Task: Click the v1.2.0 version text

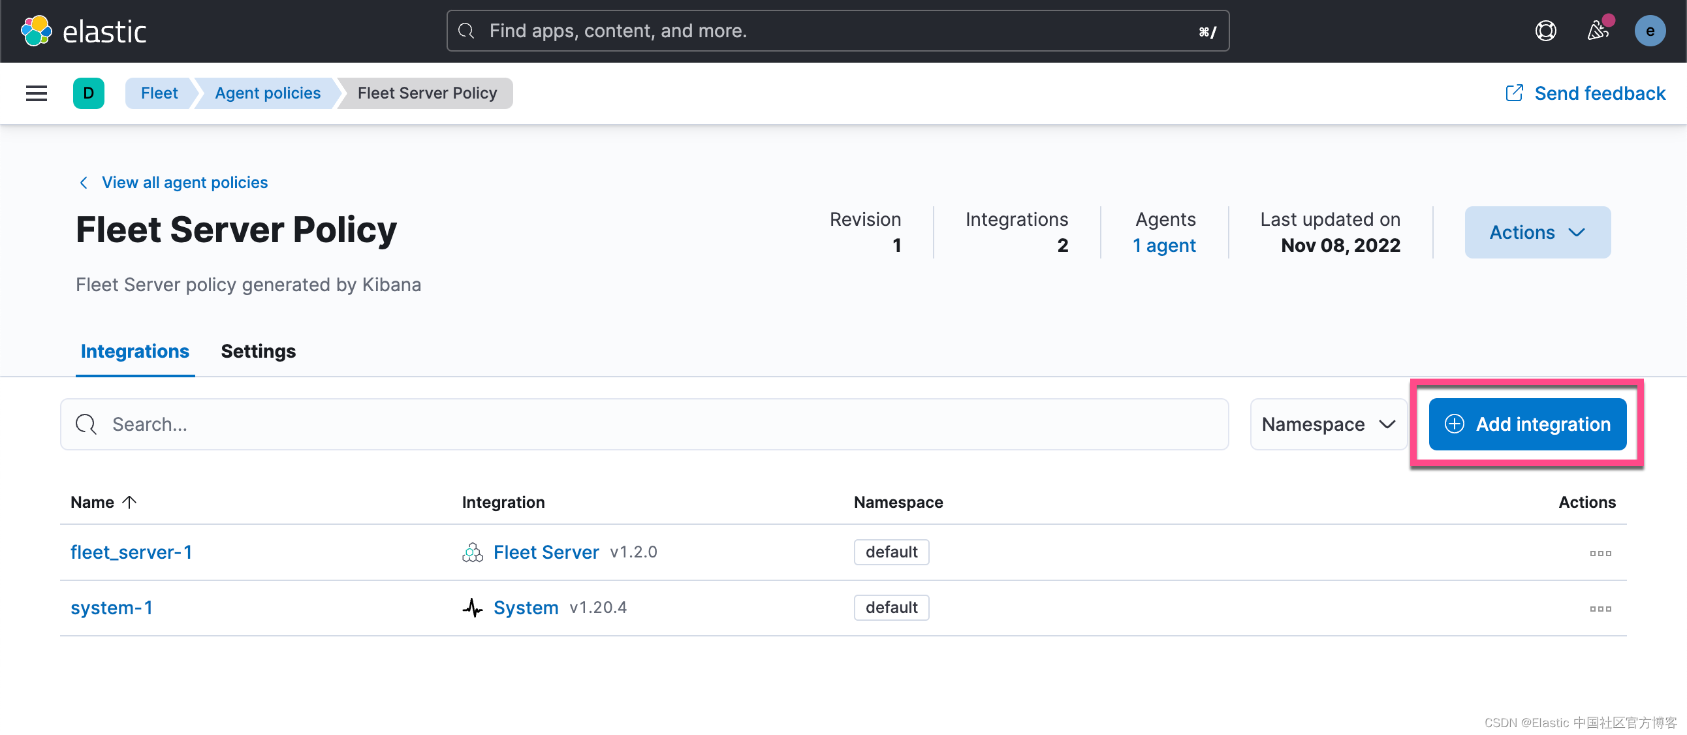Action: coord(633,552)
